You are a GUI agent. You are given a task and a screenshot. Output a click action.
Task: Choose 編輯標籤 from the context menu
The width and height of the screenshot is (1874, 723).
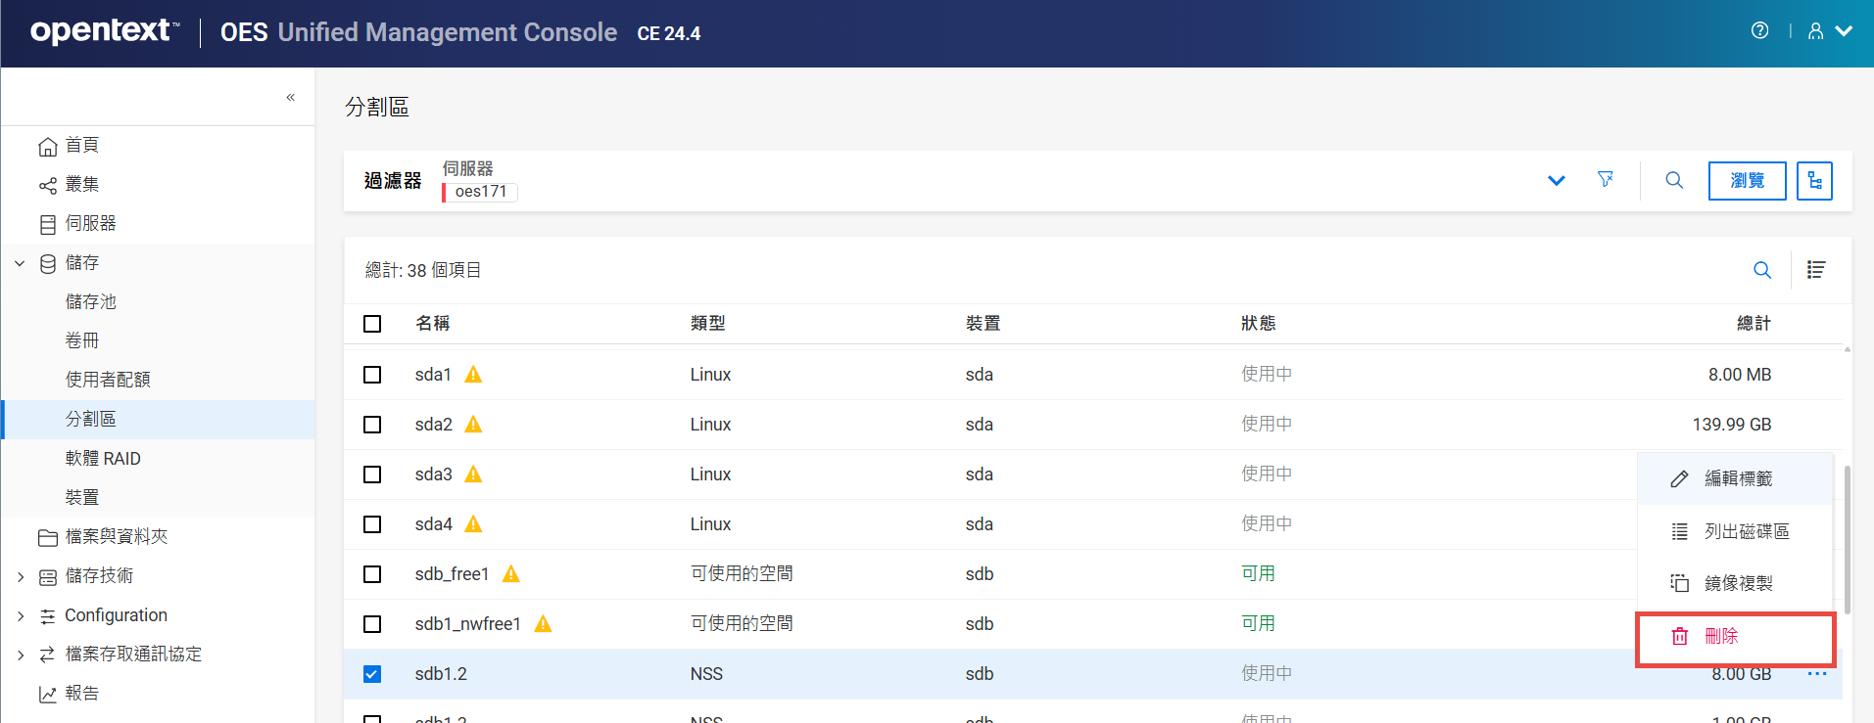tap(1735, 478)
